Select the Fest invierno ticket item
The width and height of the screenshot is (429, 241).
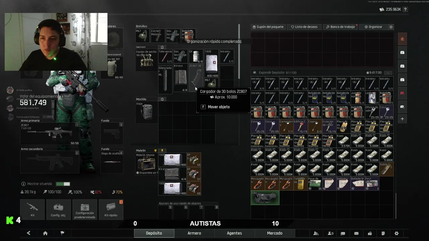(372, 183)
